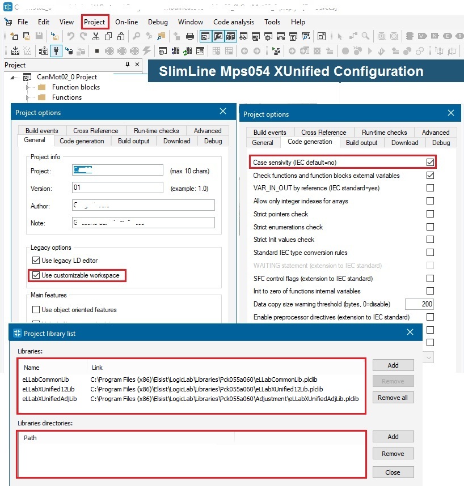Click the Save floppy disk icon
The width and height of the screenshot is (464, 486).
39,37
